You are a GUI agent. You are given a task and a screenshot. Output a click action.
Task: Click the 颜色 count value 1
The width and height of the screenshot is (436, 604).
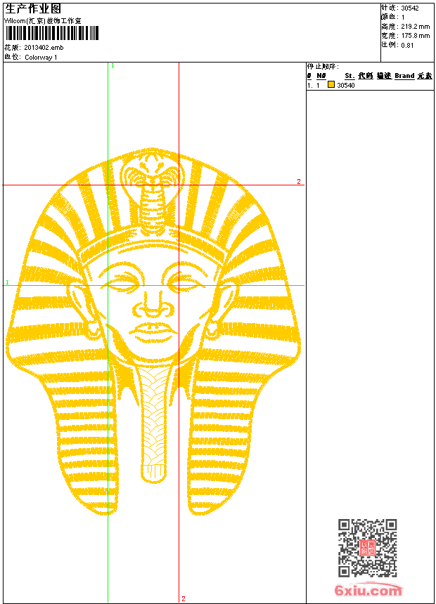click(403, 18)
